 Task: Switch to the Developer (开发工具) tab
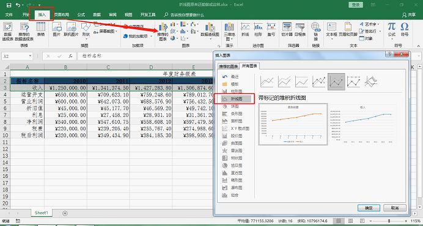tap(147, 15)
